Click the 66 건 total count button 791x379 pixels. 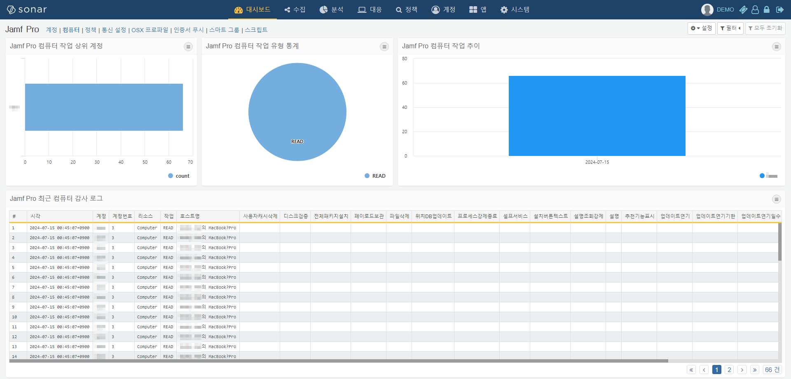coord(772,370)
